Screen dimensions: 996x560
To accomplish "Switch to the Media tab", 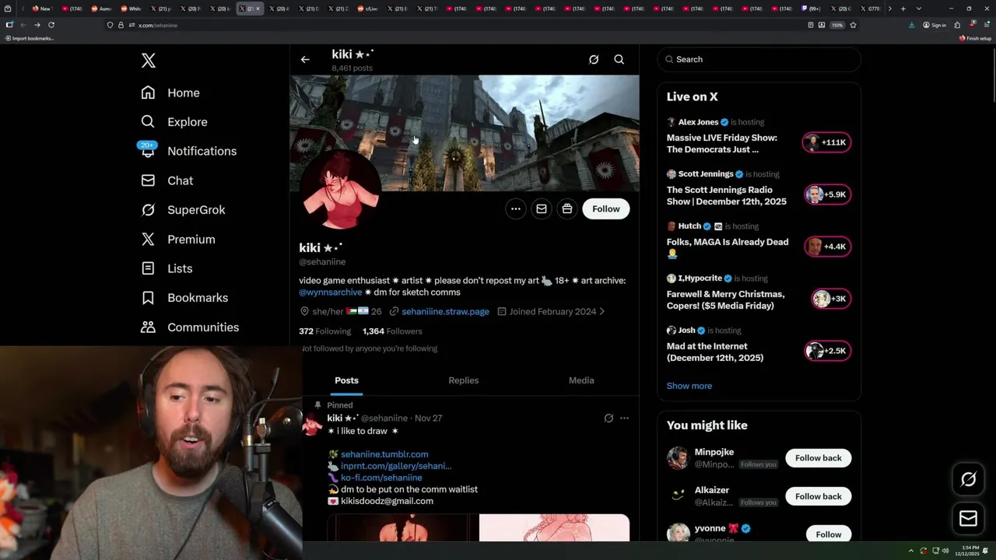I will pos(581,380).
